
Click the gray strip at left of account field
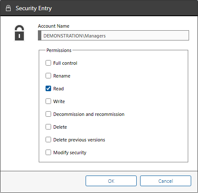(x=40, y=35)
